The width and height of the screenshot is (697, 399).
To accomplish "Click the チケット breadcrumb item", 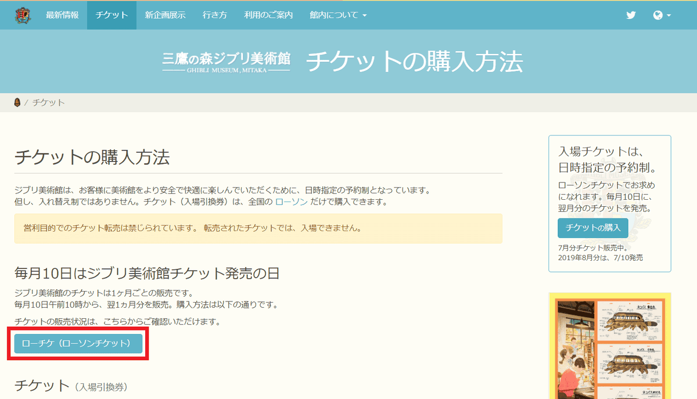I will coord(48,102).
